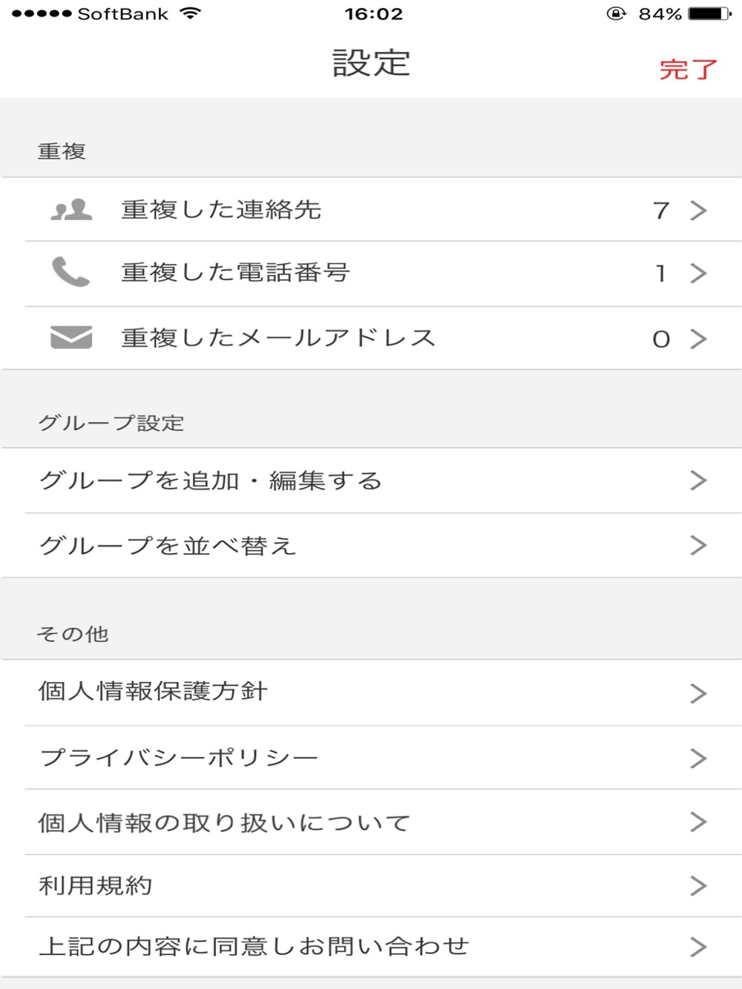This screenshot has height=989, width=742.
Task: Tap 完了 to finish settings
Action: click(x=688, y=70)
